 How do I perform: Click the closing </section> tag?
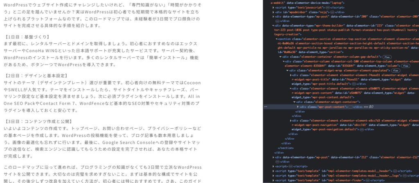285,148
